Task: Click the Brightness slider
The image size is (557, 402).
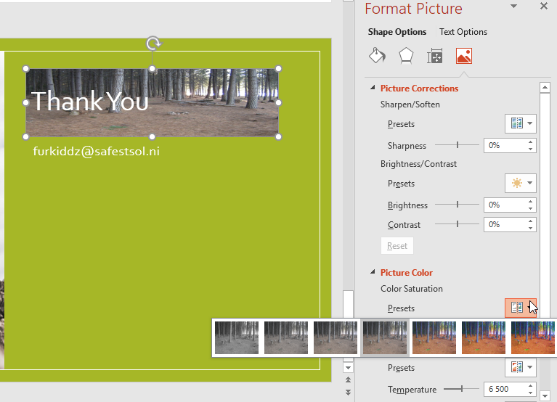Action: (x=458, y=205)
